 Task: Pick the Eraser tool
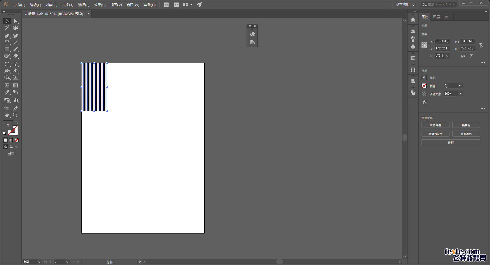click(15, 56)
